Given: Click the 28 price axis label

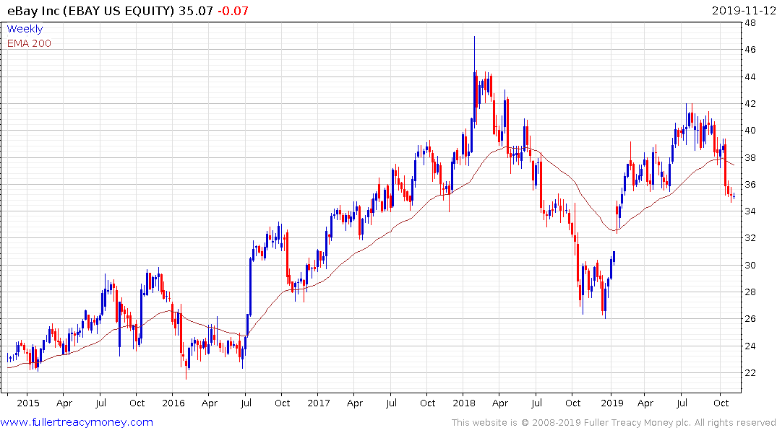Looking at the screenshot, I should 750,292.
